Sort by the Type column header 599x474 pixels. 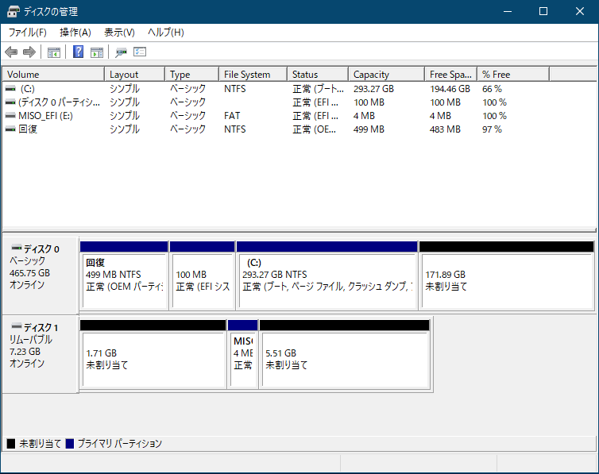pyautogui.click(x=192, y=74)
